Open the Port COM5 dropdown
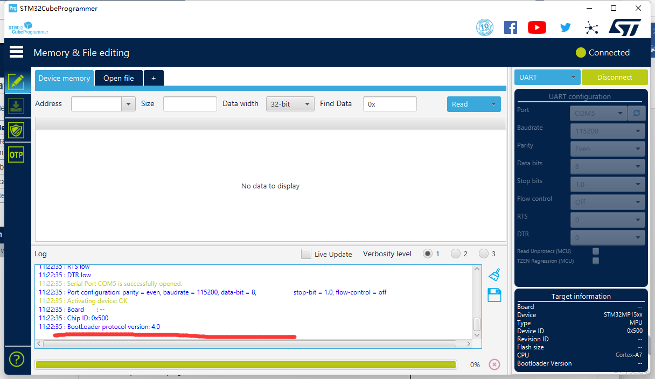This screenshot has width=655, height=379. (598, 113)
